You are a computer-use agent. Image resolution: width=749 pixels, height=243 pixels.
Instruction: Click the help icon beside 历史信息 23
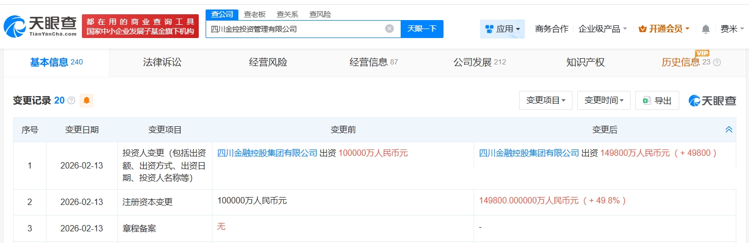(x=717, y=62)
